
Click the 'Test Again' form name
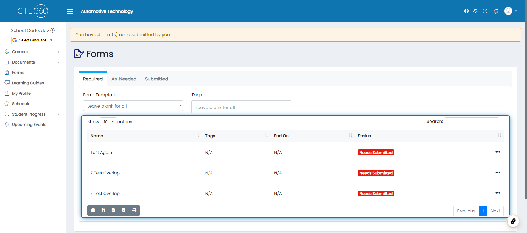[x=101, y=153]
